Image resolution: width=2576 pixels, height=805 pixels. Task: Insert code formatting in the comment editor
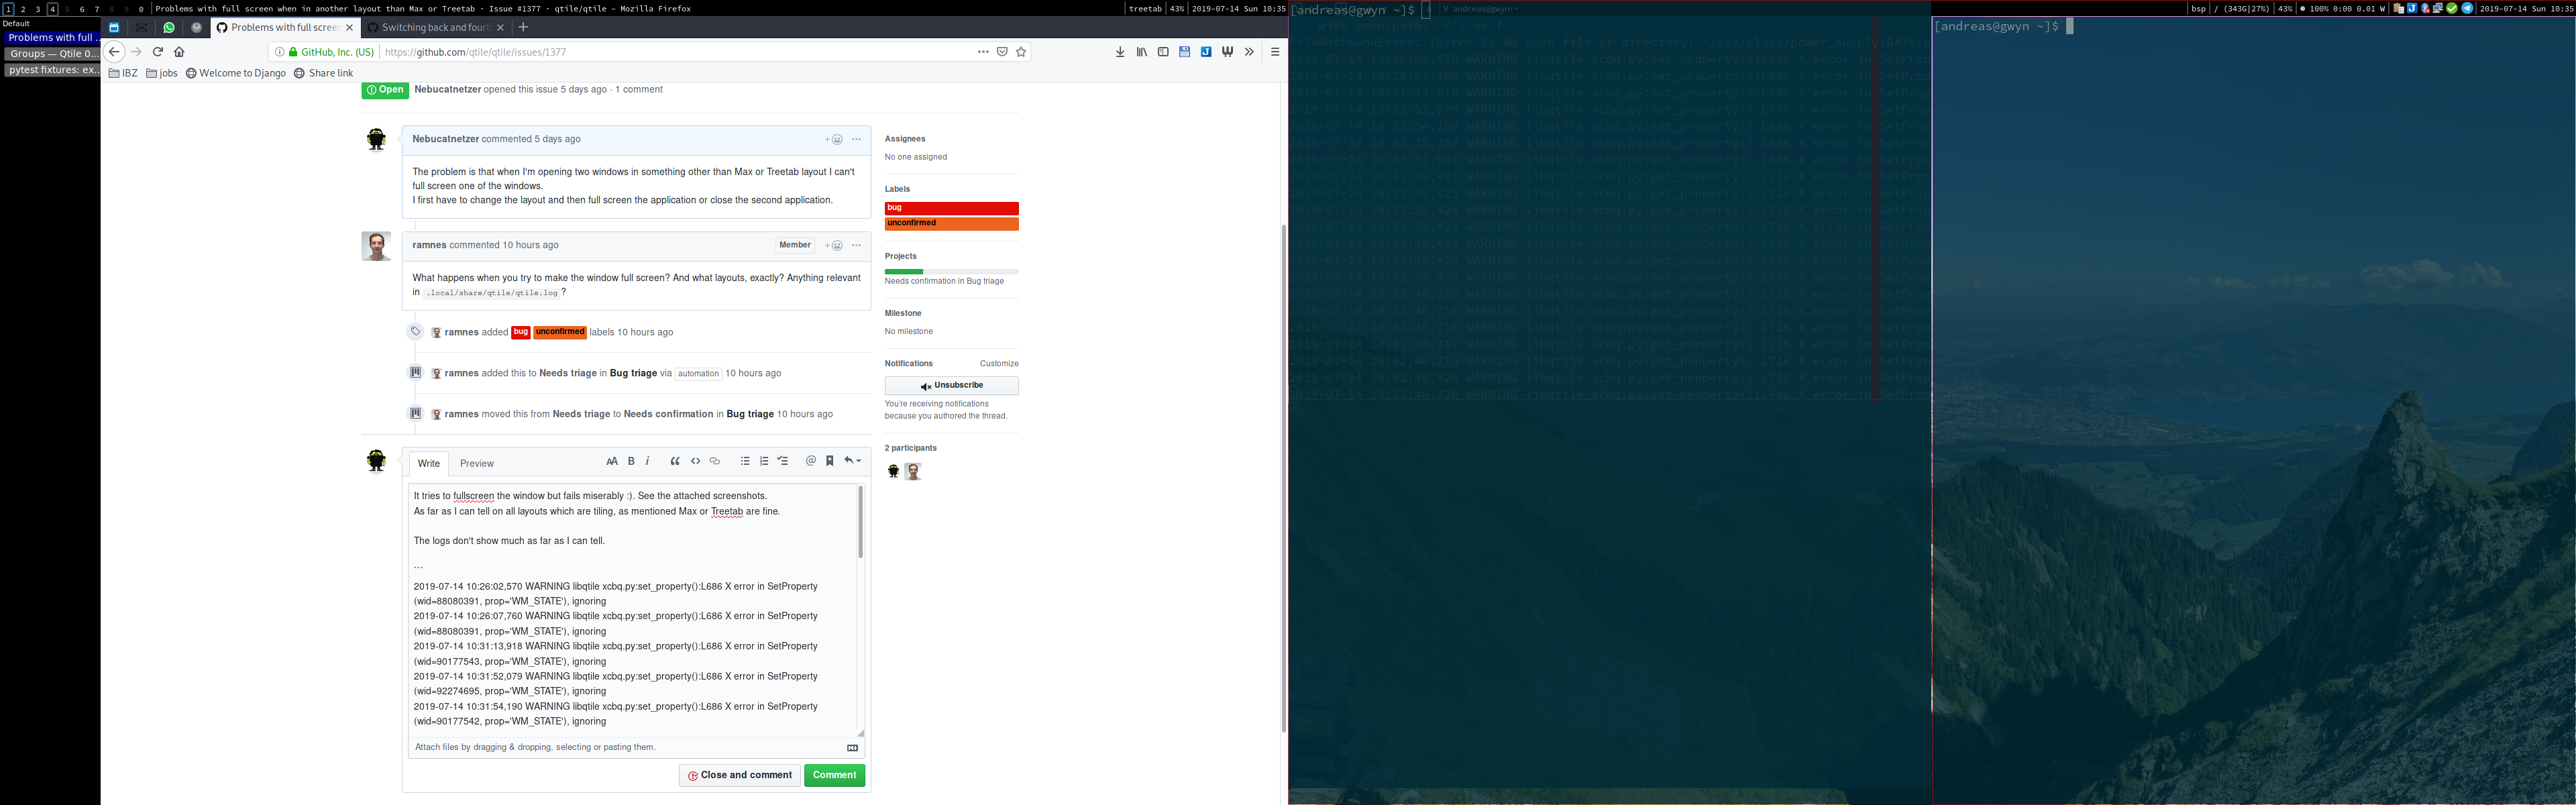click(x=696, y=461)
